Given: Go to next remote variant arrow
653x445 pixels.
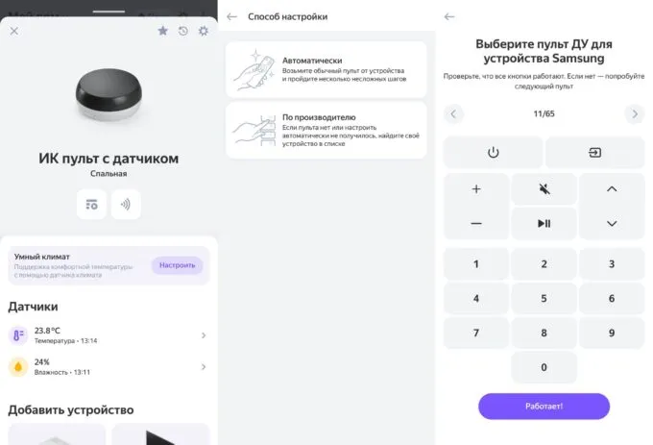Looking at the screenshot, I should (x=634, y=113).
